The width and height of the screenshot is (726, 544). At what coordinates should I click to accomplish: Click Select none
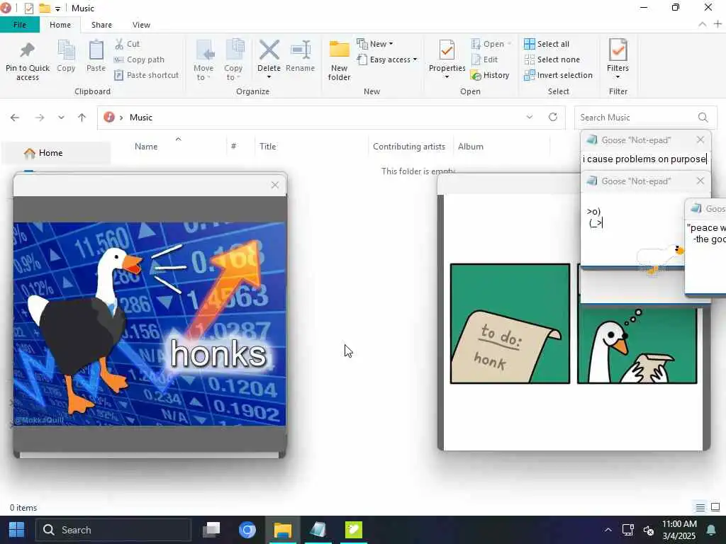(552, 59)
